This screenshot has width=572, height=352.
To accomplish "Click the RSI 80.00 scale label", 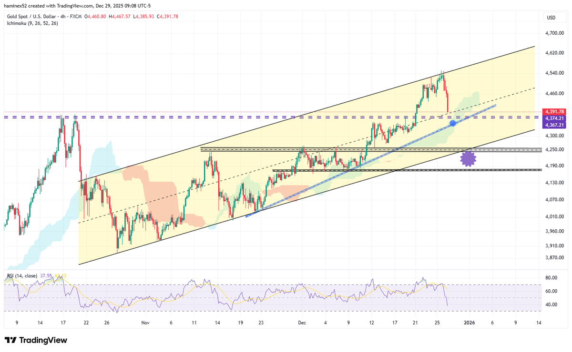I will 552,278.
